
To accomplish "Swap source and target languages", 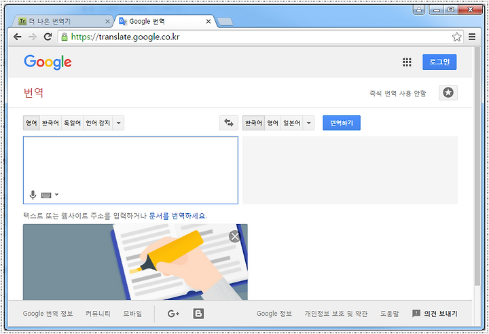I will point(229,123).
